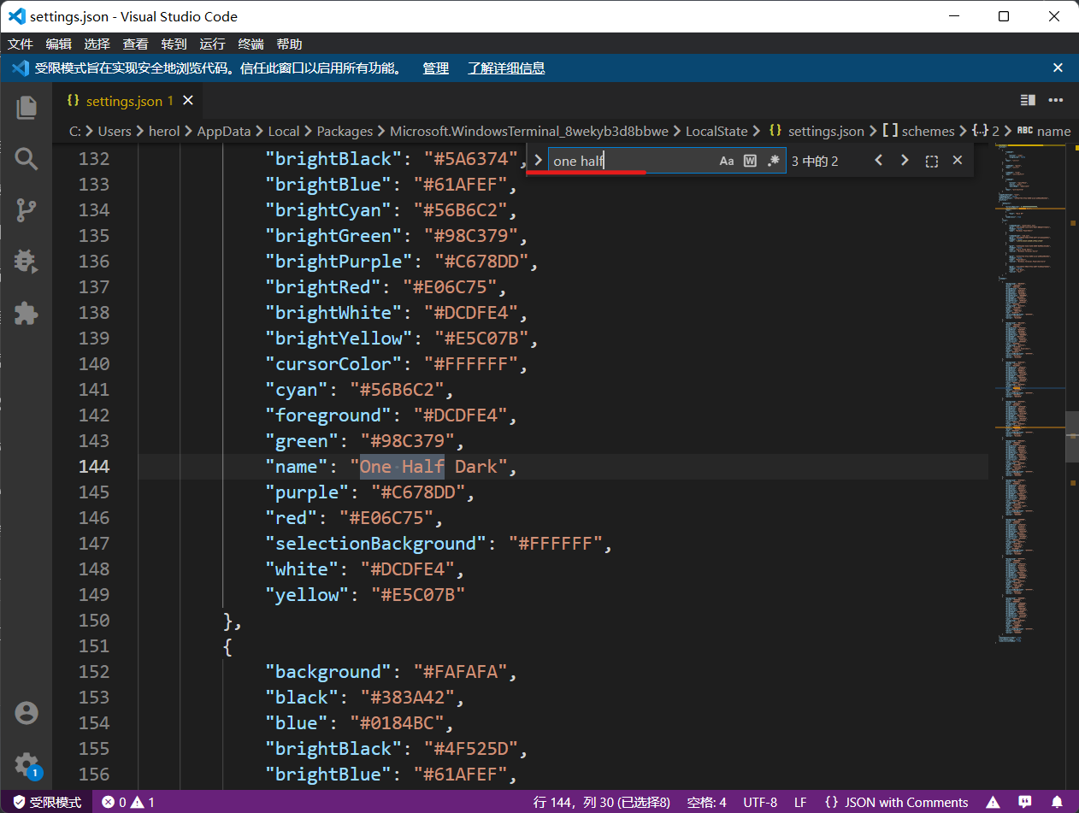Click the 了解详细信息 link
The image size is (1079, 813).
pyautogui.click(x=506, y=68)
